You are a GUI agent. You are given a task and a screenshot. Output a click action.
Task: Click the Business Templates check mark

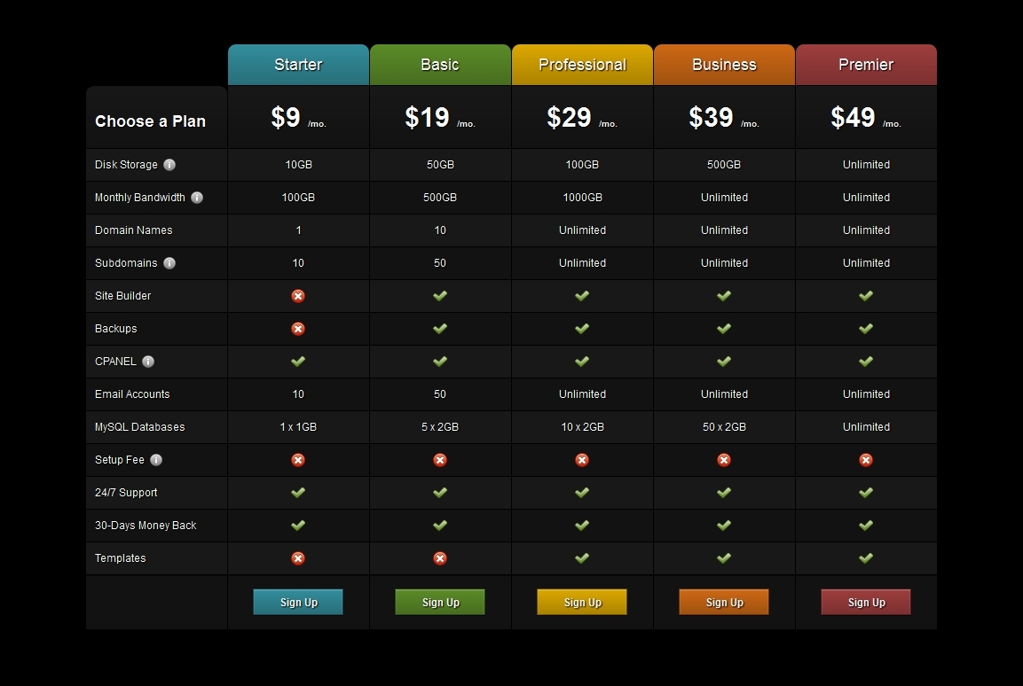724,558
